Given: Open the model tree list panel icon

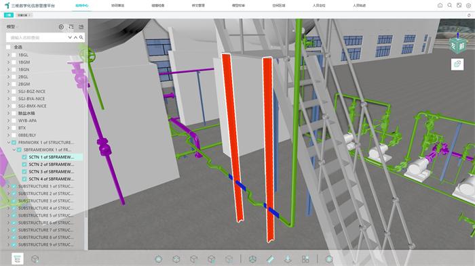Looking at the screenshot, I should tap(17, 259).
